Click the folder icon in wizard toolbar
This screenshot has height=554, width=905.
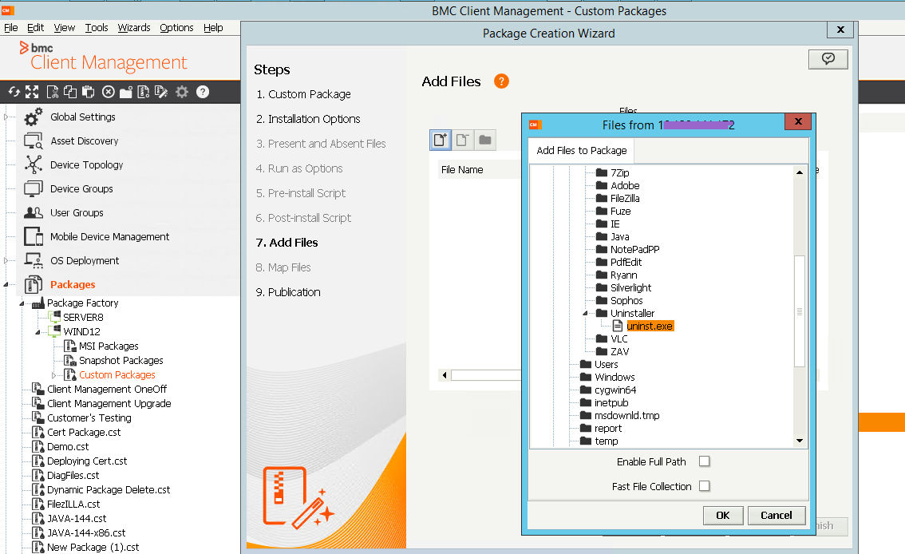point(485,140)
